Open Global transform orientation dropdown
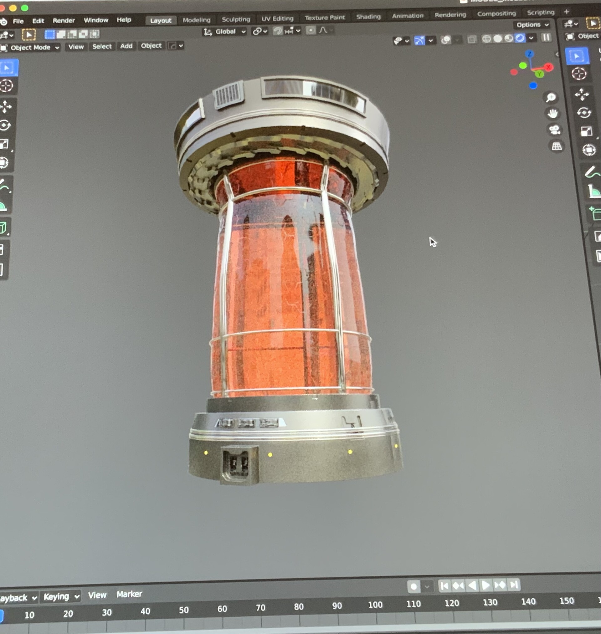This screenshot has width=601, height=634. click(226, 31)
